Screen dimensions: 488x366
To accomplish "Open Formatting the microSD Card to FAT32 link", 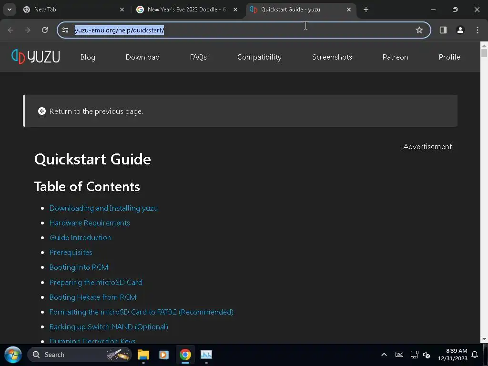I will 141,312.
